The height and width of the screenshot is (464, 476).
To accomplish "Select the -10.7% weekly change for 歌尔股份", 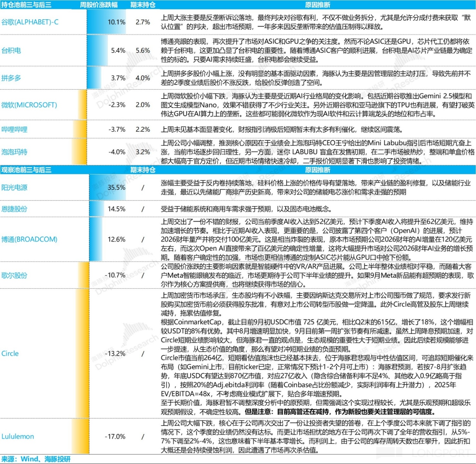I will 115,275.
